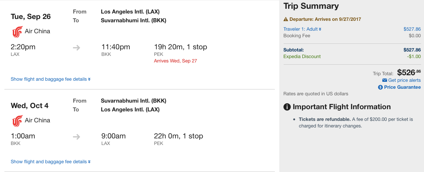Open the Get price alerts link
Image resolution: width=424 pixels, height=172 pixels.
(404, 80)
